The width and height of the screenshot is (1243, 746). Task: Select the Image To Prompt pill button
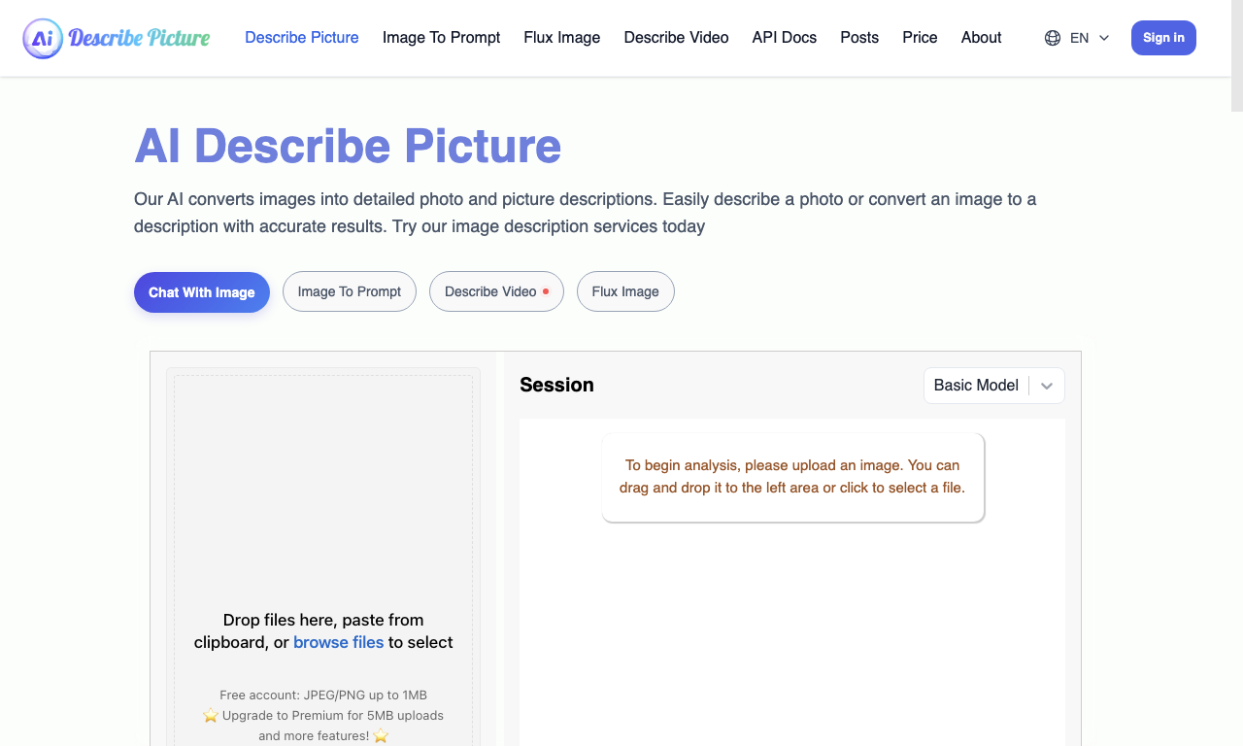coord(350,291)
